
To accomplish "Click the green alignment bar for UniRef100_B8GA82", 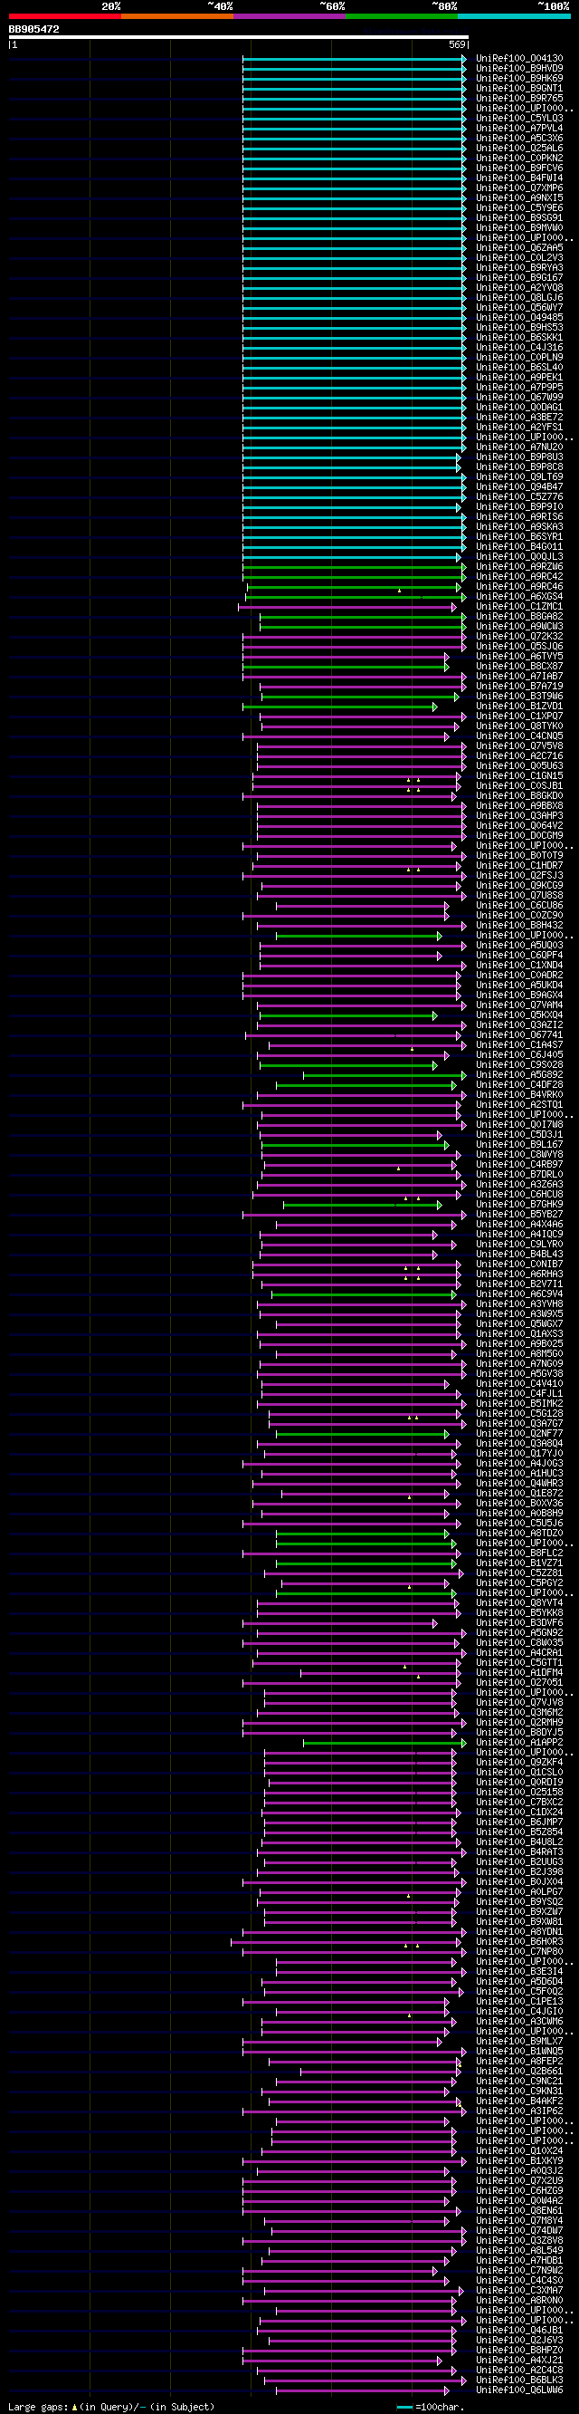I will pos(363,617).
